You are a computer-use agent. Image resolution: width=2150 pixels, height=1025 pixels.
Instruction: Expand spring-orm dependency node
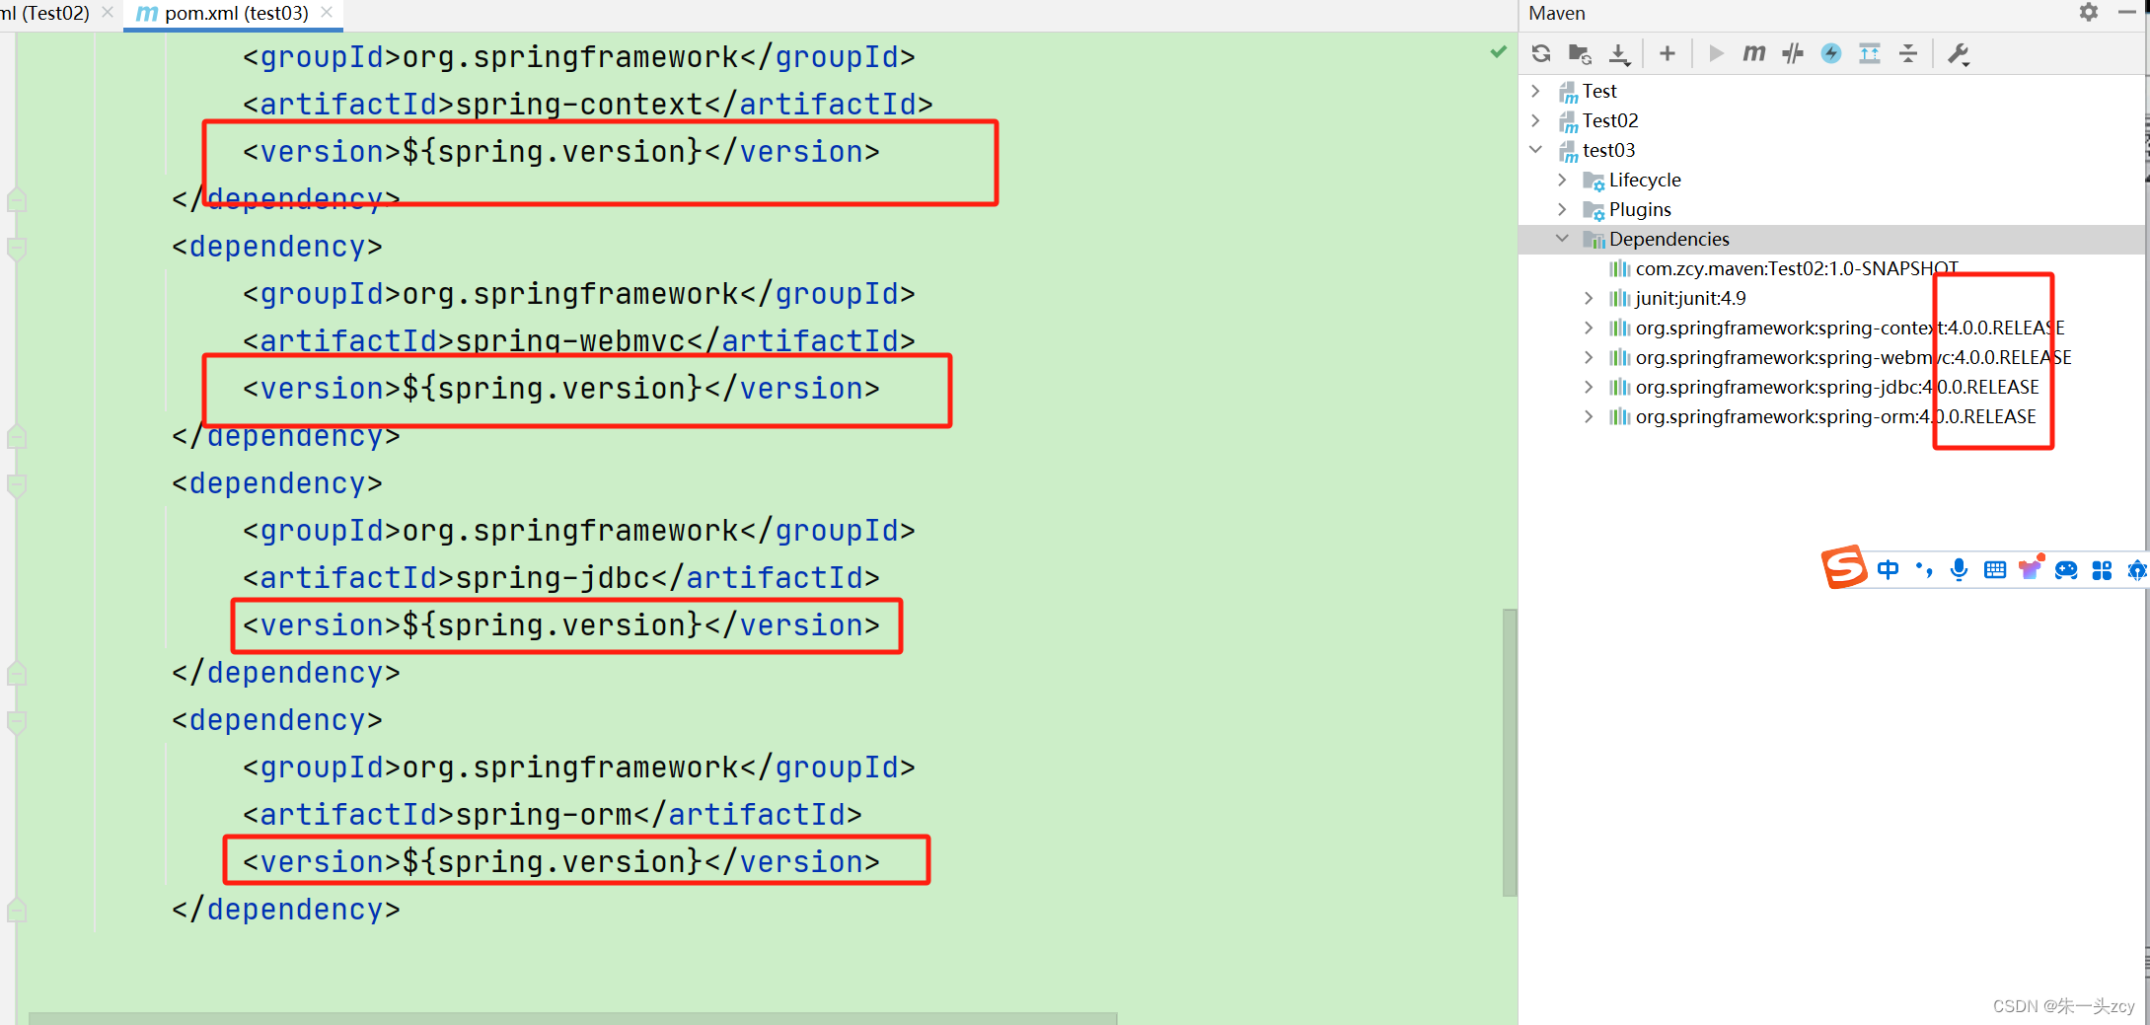[1589, 416]
